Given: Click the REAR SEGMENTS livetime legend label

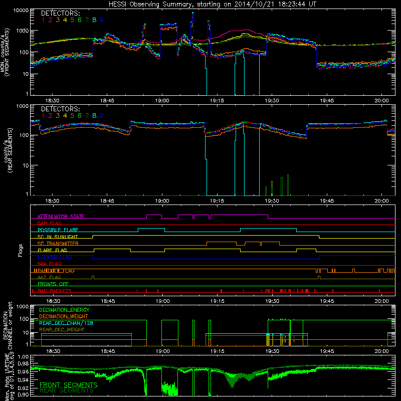Looking at the screenshot, I should coord(67,390).
